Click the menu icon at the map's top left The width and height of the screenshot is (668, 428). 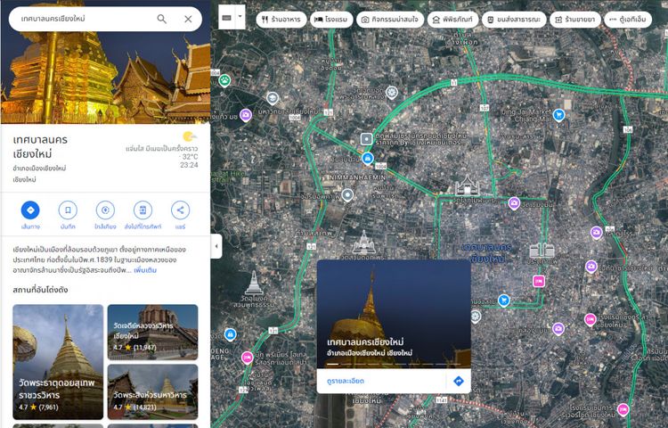point(226,18)
